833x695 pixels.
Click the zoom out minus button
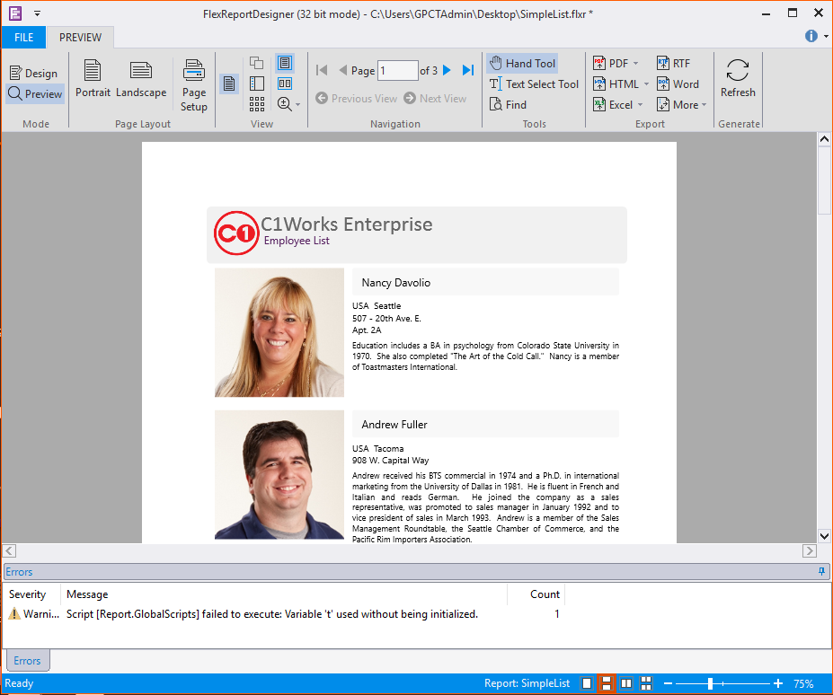pos(669,684)
